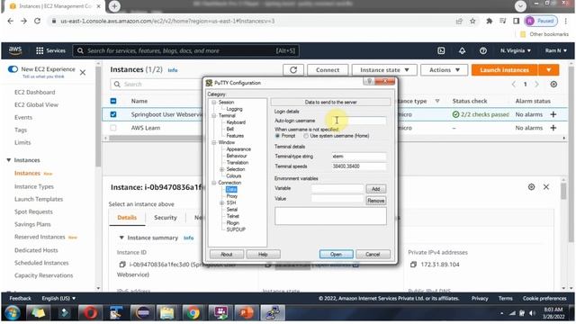Open the Launch instances split arrow
576x324 pixels.
coord(548,70)
